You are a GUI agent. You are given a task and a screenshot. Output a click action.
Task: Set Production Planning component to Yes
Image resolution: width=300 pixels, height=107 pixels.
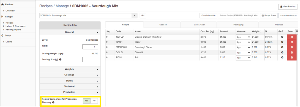[86, 101]
